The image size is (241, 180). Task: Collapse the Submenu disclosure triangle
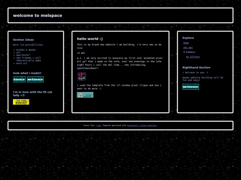(184, 52)
